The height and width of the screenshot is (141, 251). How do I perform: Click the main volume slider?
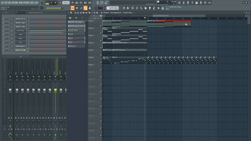click(x=54, y=8)
